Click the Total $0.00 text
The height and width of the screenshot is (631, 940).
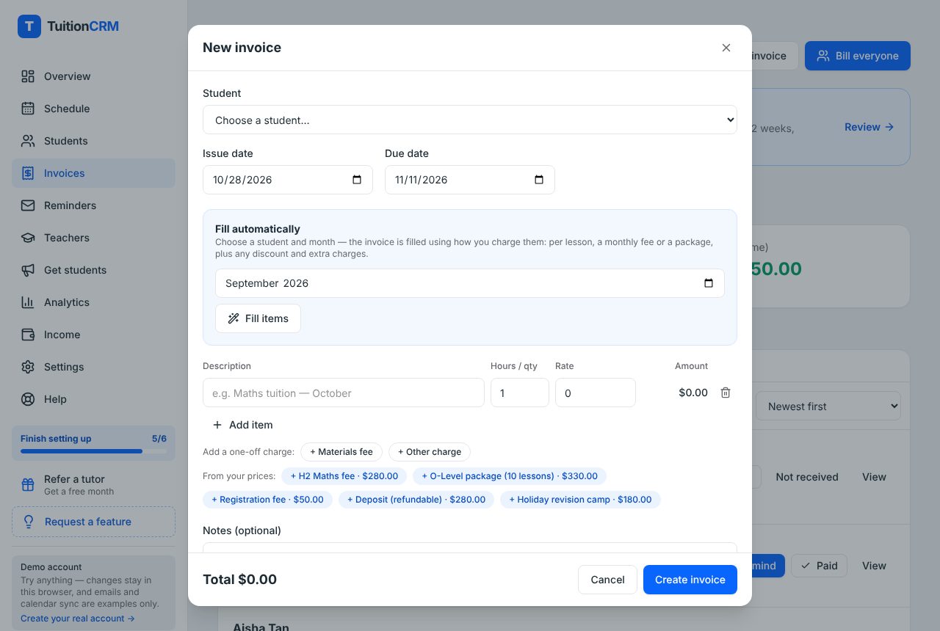(x=239, y=580)
